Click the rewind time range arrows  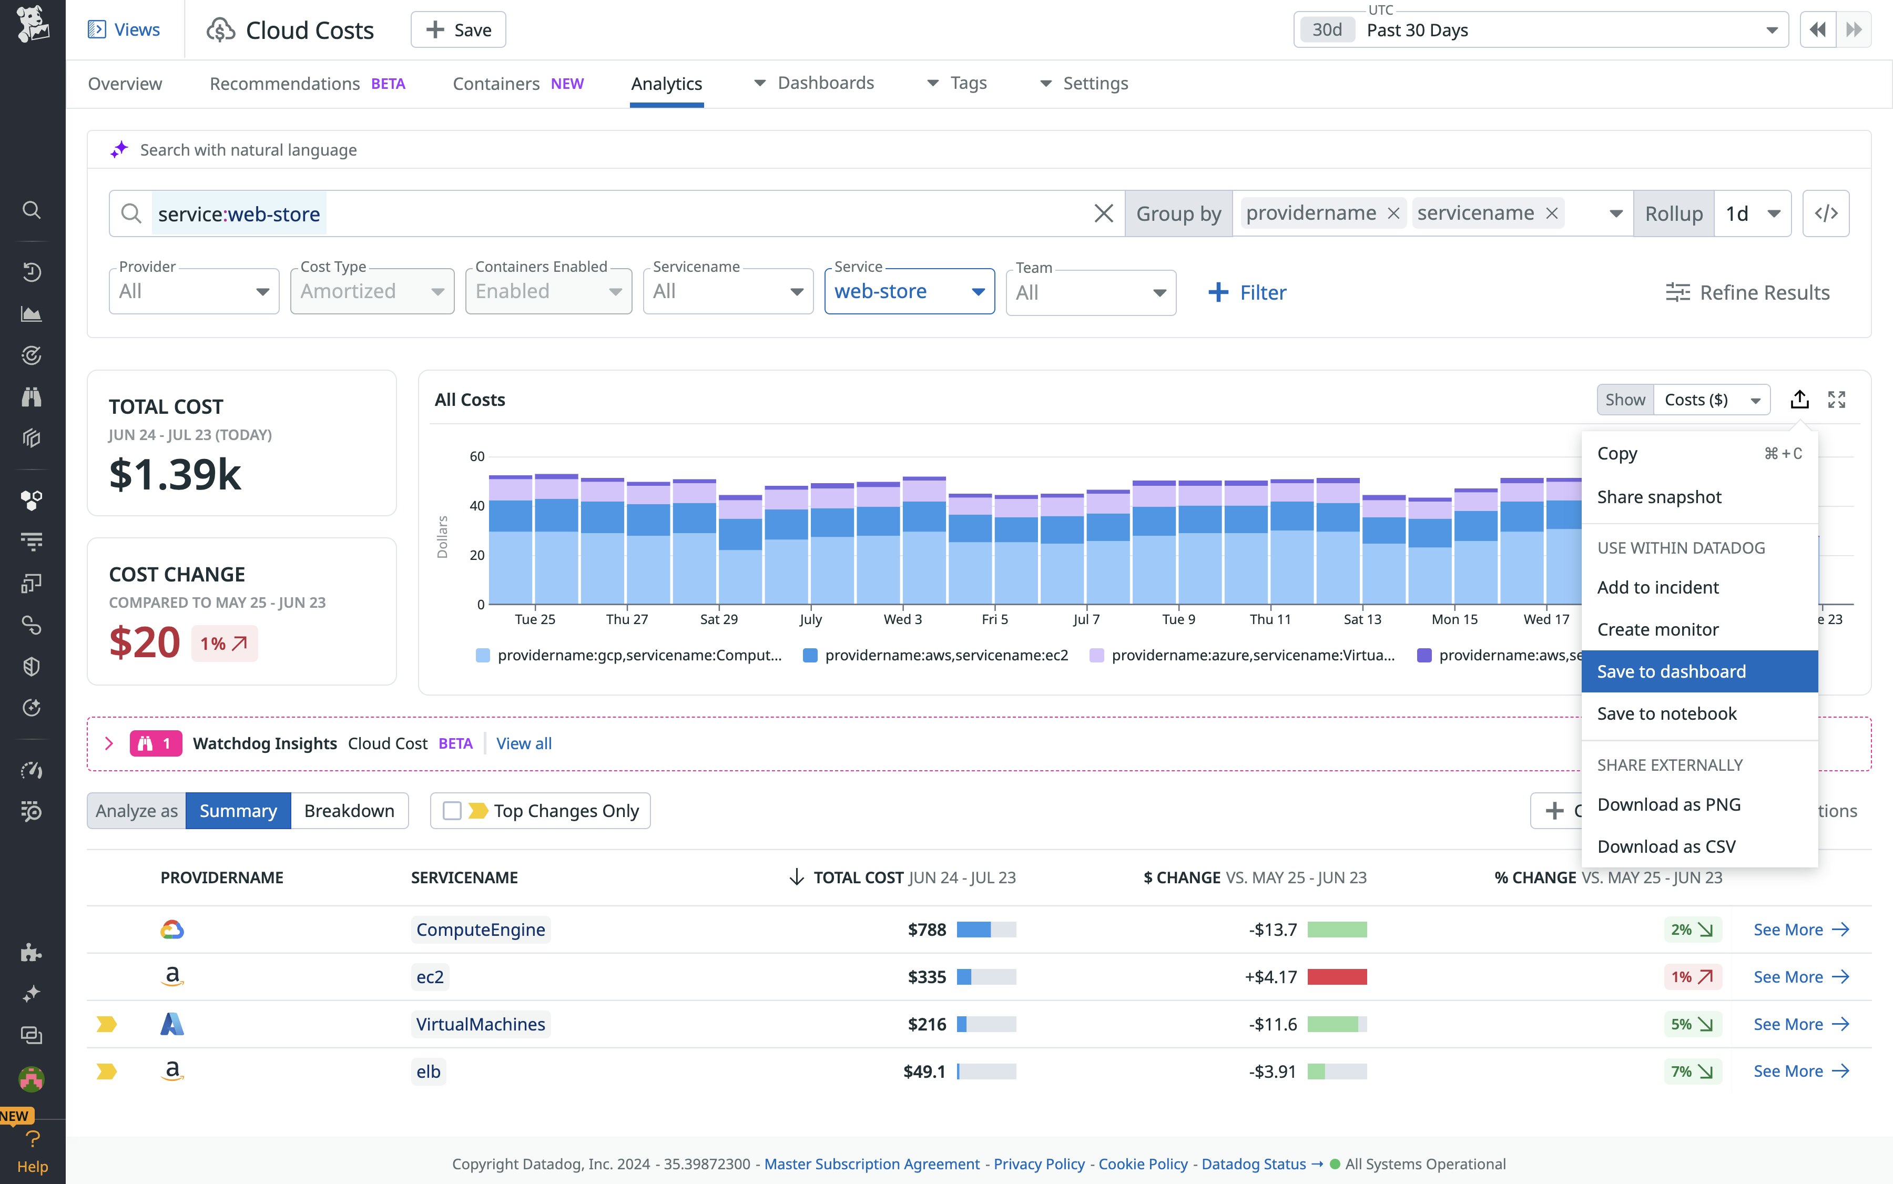[x=1817, y=30]
